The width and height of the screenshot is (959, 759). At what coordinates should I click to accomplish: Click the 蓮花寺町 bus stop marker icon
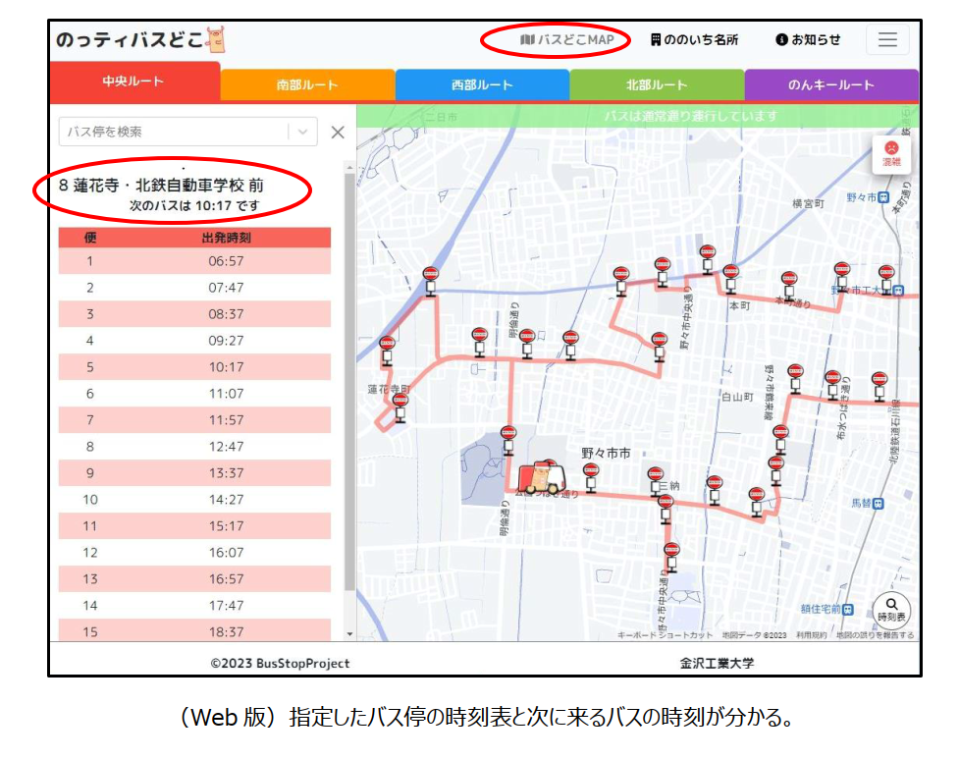[x=400, y=401]
